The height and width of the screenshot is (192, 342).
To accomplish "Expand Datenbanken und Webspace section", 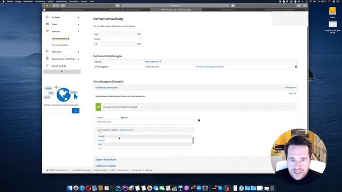I will coord(79,59).
